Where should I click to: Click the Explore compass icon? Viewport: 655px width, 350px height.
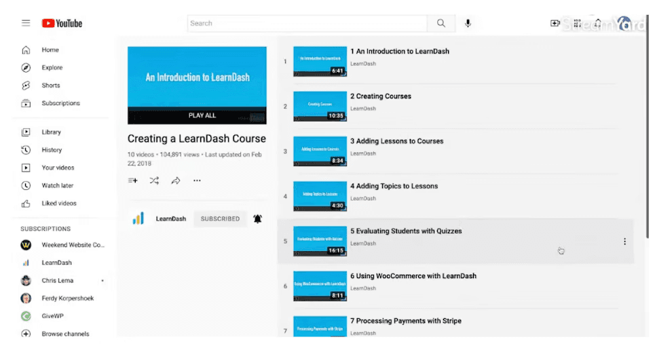click(x=26, y=68)
